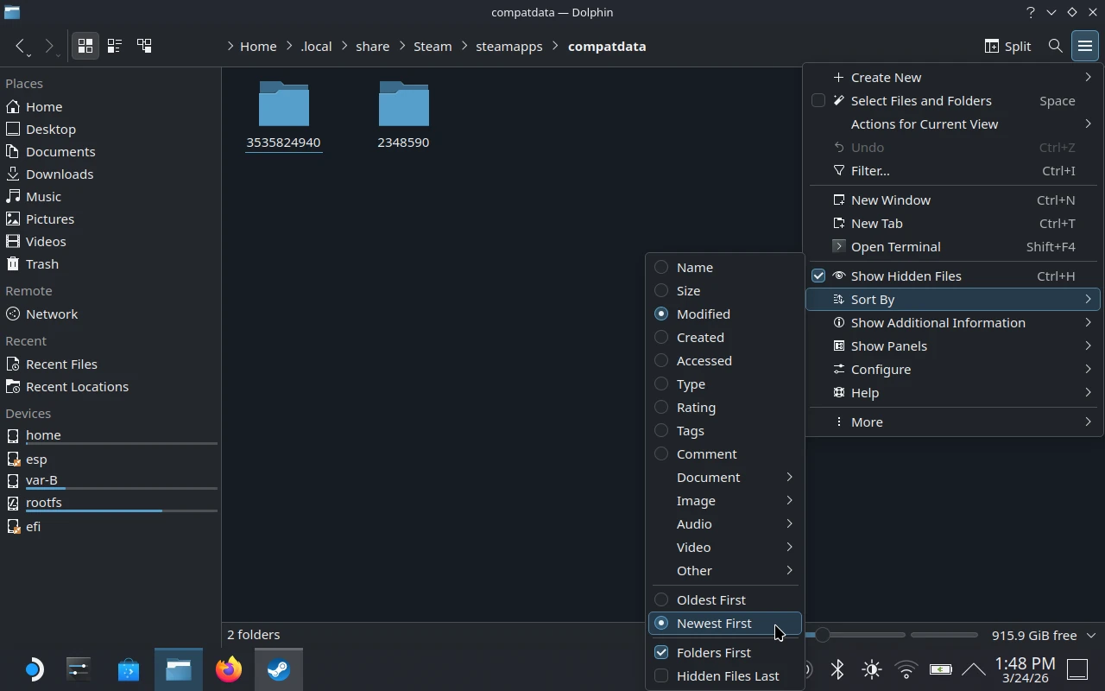Image resolution: width=1105 pixels, height=691 pixels.
Task: Go back with the back arrow
Action: 21,46
